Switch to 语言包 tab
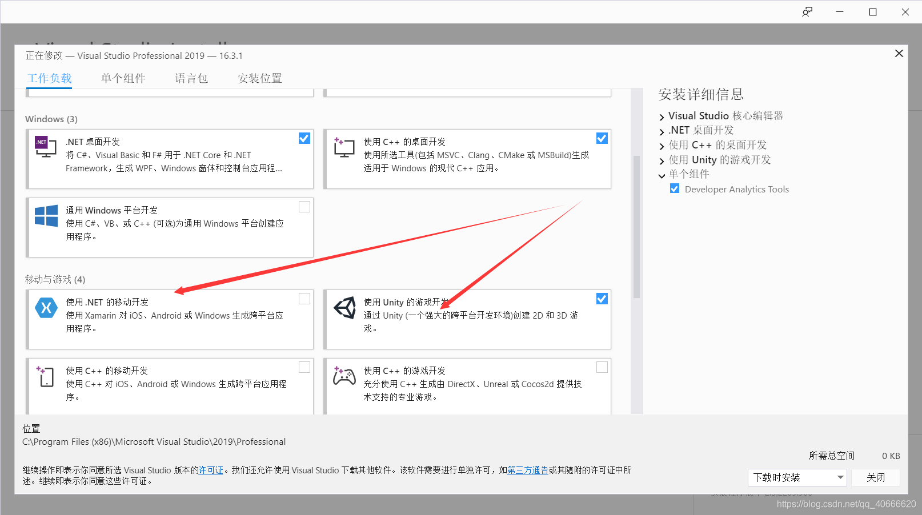The image size is (922, 515). 191,78
